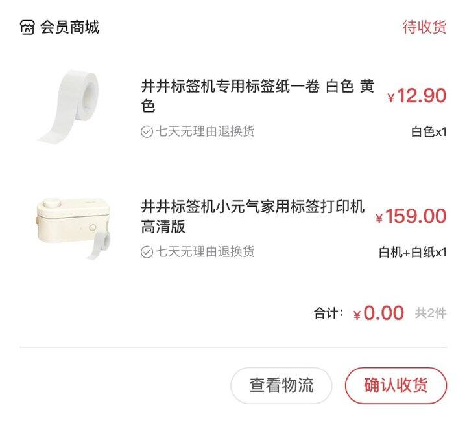
Task: Click the ¥159.00 price
Action: [411, 216]
